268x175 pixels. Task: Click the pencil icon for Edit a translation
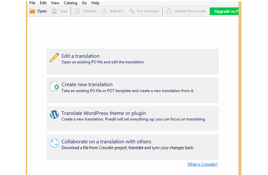tap(54, 57)
